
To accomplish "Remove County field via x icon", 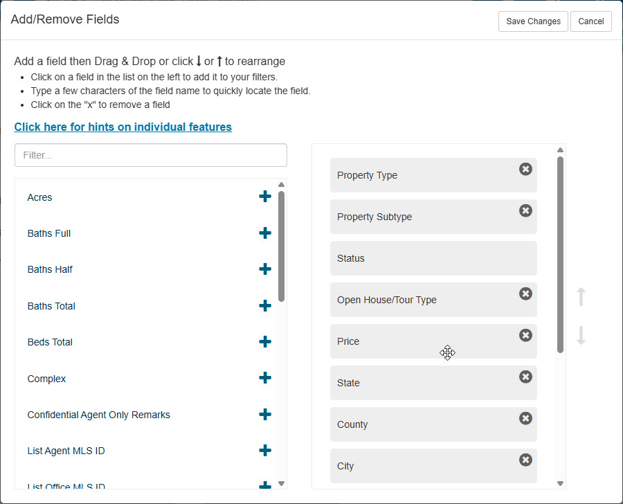I will pos(525,418).
